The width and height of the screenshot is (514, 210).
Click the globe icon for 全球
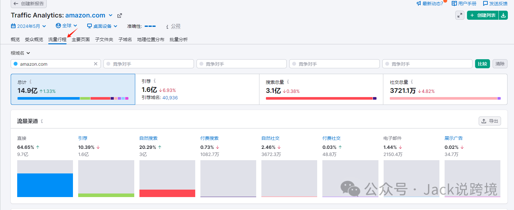point(58,26)
